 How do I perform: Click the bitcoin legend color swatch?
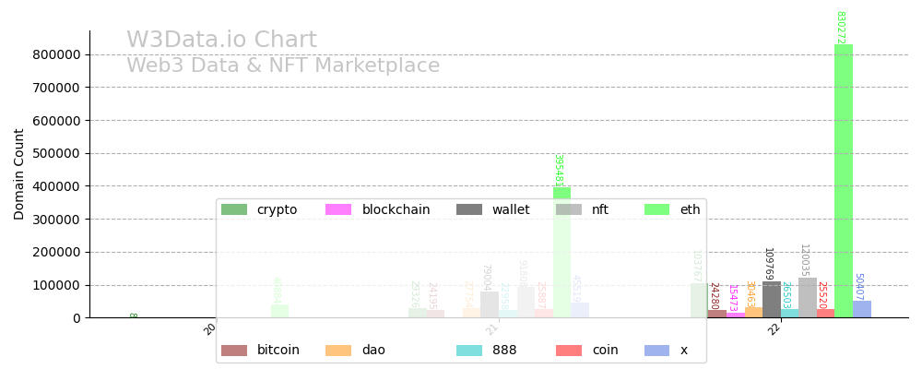pyautogui.click(x=234, y=351)
